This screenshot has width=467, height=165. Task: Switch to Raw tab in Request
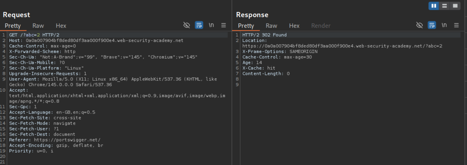tap(38, 26)
